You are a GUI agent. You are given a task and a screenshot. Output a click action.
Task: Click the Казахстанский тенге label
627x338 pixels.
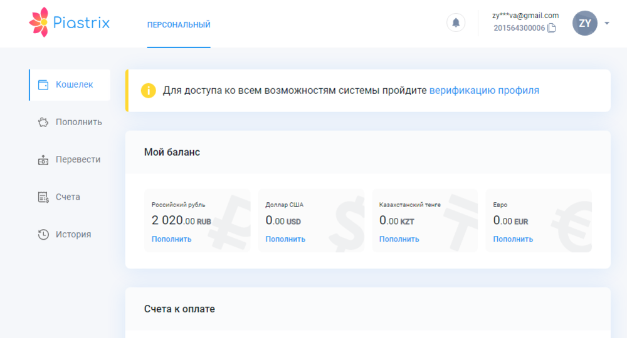pos(410,205)
